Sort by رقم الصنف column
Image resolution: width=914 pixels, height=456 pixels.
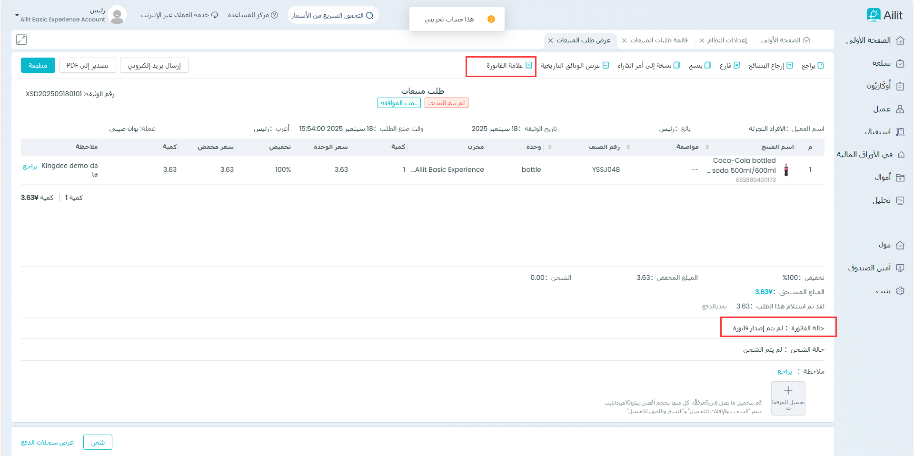point(628,147)
